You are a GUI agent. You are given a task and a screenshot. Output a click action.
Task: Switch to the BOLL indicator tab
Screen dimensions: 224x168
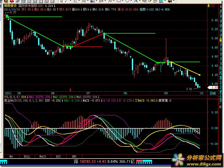click(x=27, y=156)
